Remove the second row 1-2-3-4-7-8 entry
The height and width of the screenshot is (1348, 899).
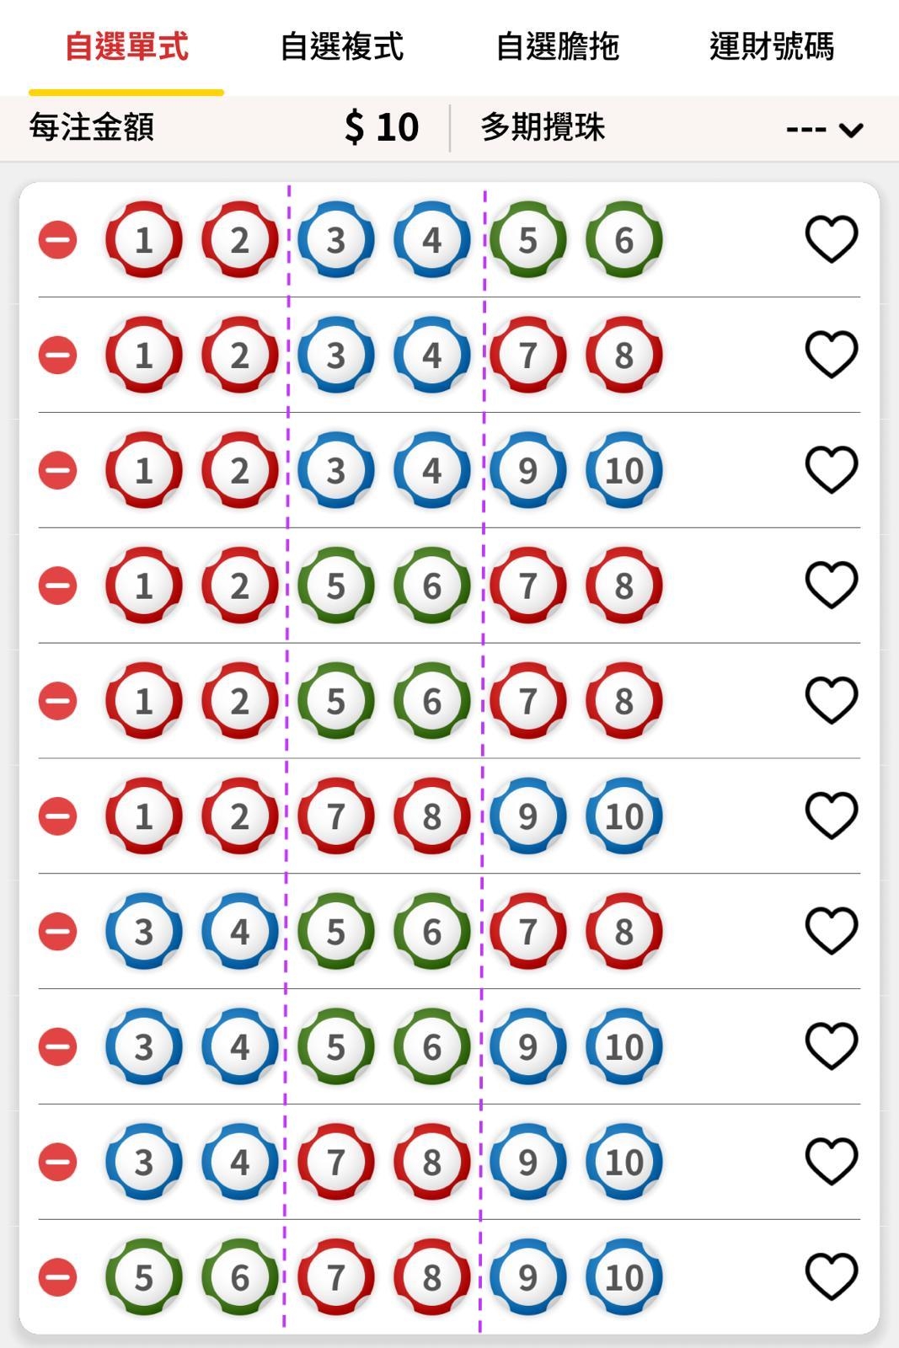click(58, 355)
